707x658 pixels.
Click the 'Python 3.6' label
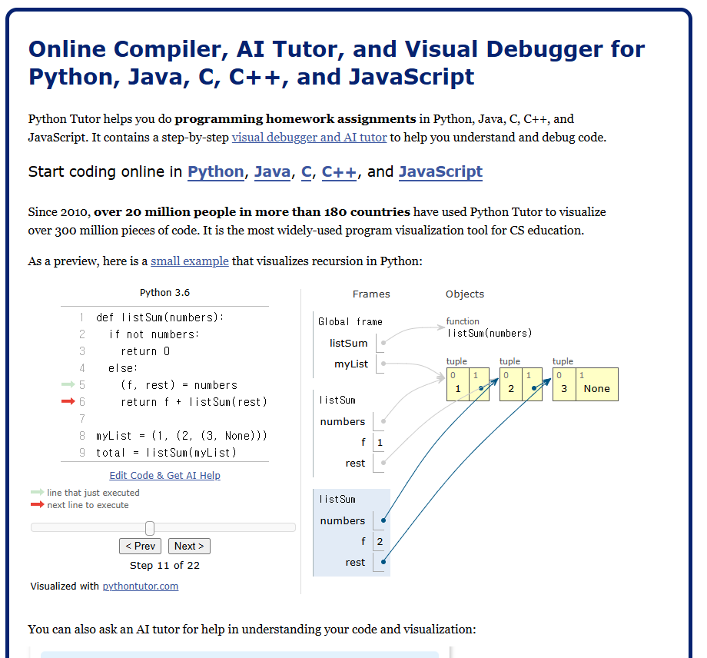pos(164,292)
